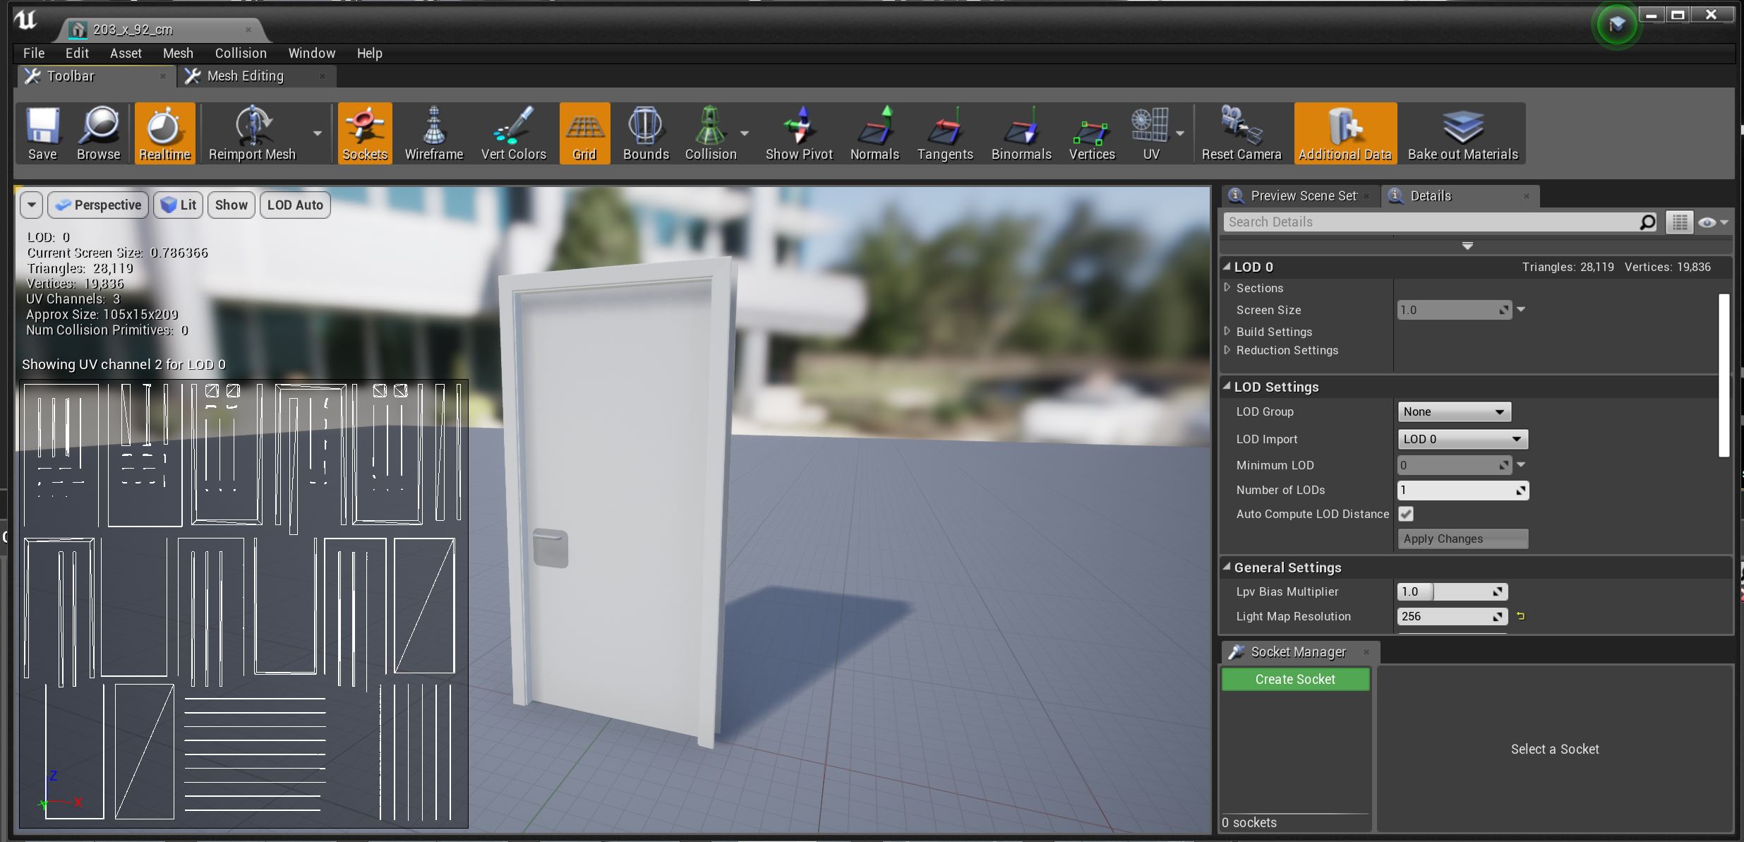Viewport: 1744px width, 842px height.
Task: Click Number of LODs field
Action: coord(1462,490)
